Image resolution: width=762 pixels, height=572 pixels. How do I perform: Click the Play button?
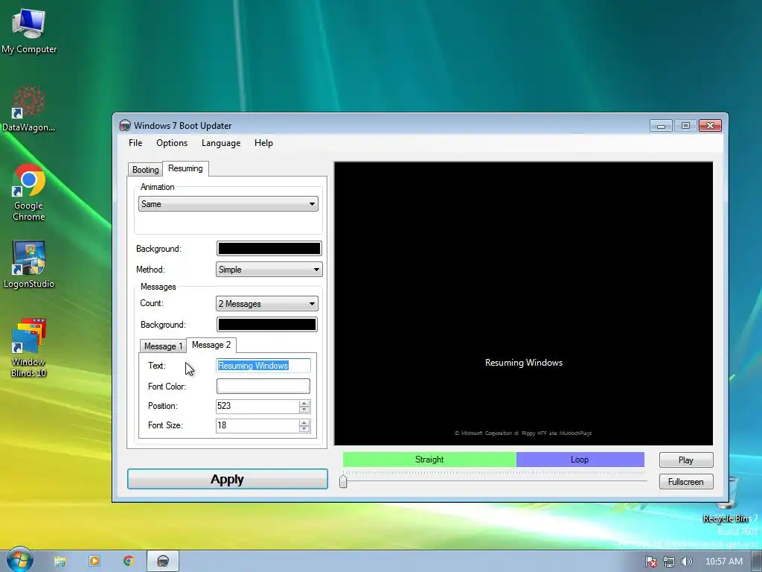685,460
